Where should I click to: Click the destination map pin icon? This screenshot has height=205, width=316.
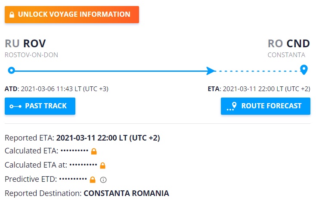coord(304,70)
